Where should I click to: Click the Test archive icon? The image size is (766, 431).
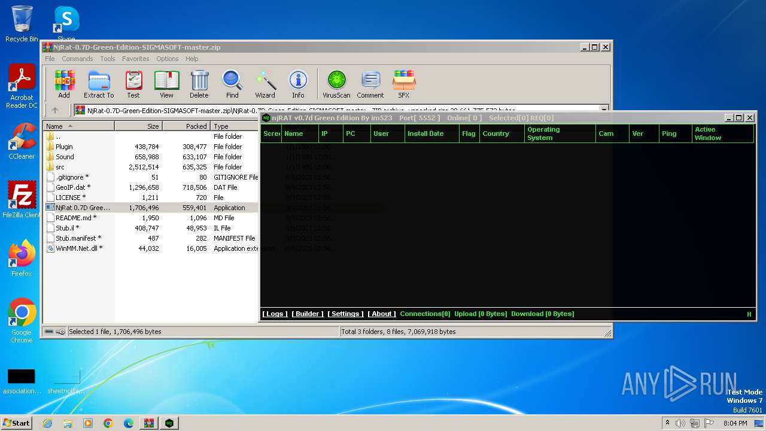pos(133,84)
